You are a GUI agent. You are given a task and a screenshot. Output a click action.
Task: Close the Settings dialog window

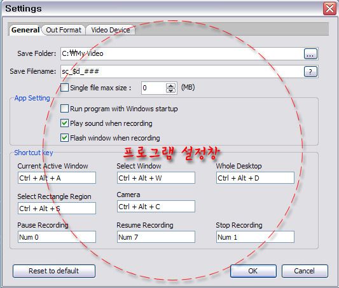pos(329,9)
